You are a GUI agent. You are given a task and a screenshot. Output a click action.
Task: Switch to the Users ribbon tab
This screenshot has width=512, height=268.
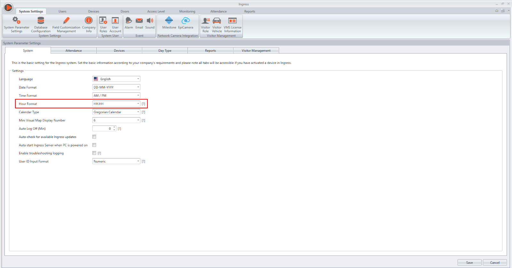coord(62,11)
